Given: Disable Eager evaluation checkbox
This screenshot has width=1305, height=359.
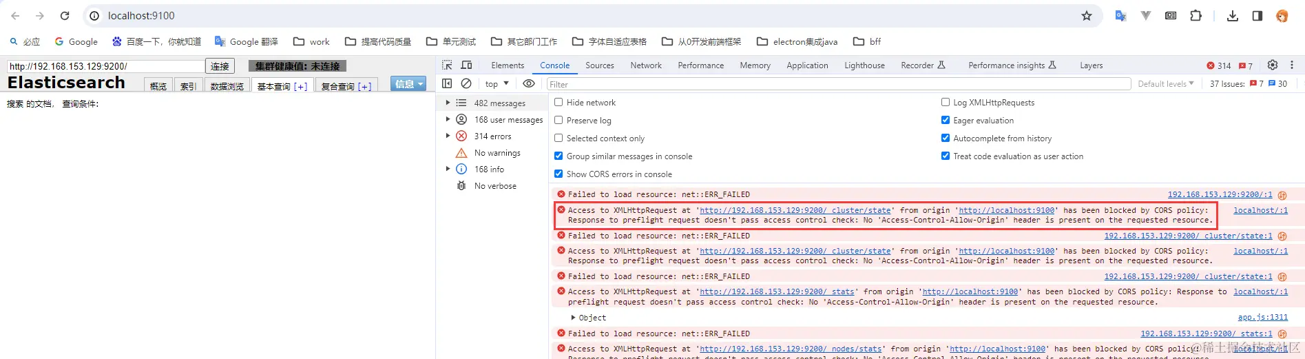Looking at the screenshot, I should pos(946,120).
